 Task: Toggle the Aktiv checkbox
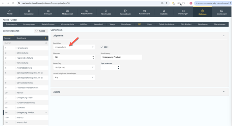(x=102, y=47)
